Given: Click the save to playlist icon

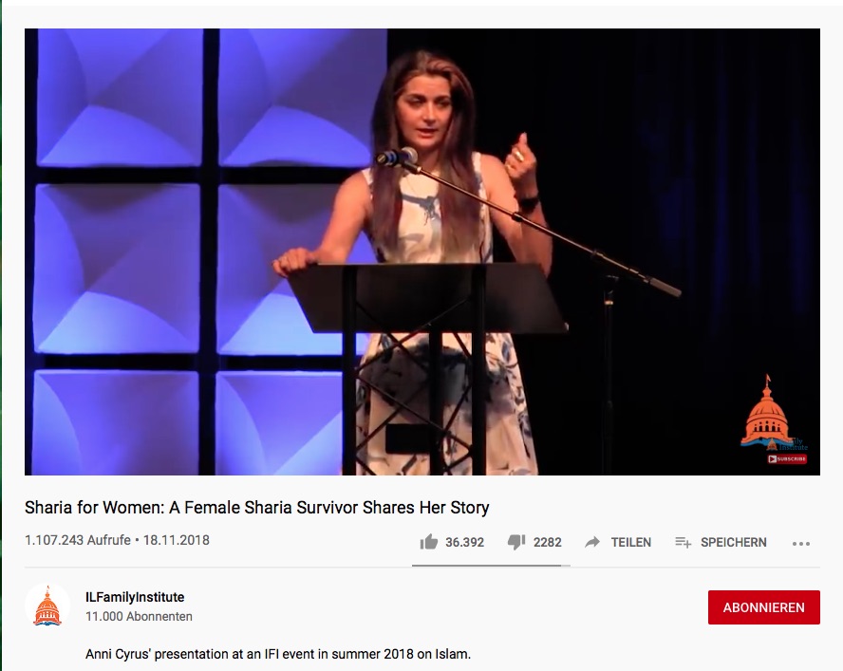Looking at the screenshot, I should point(683,542).
